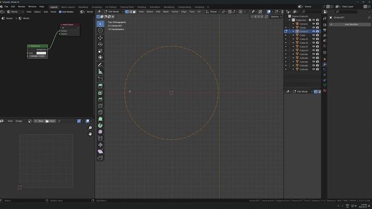Switch to the Sculpting workspace tab

coord(96,7)
